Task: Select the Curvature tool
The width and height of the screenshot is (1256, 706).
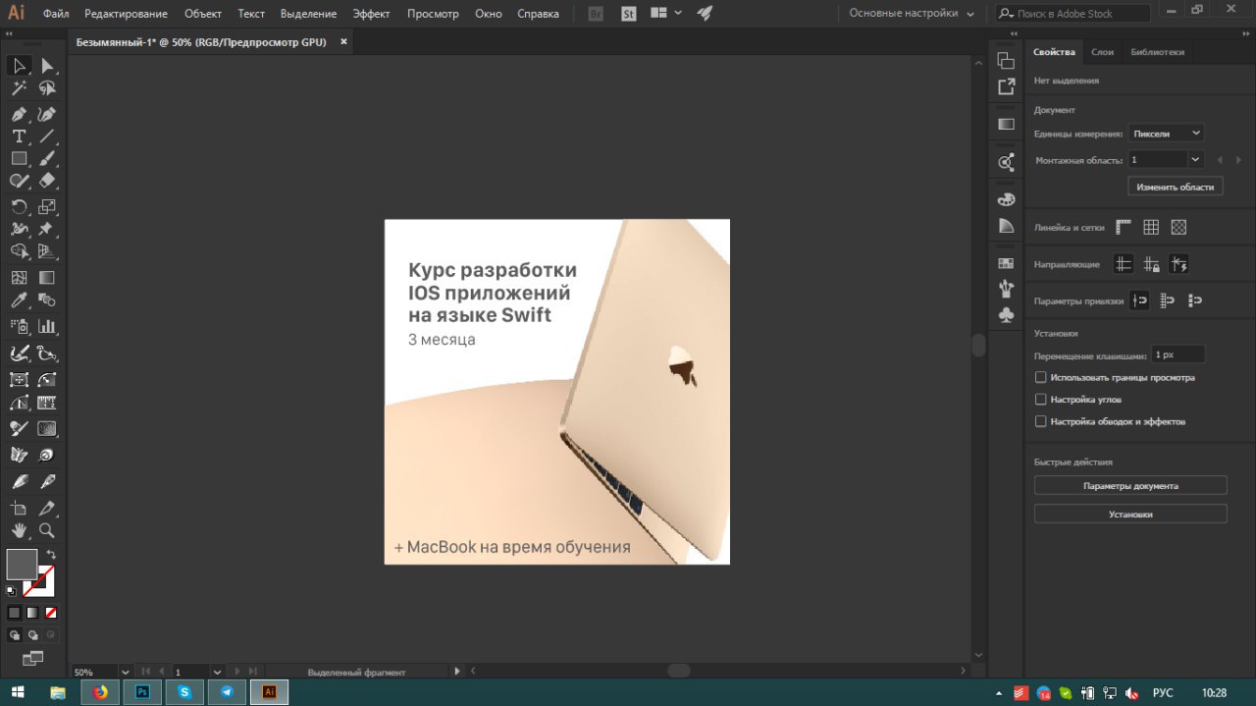Action: click(x=47, y=114)
